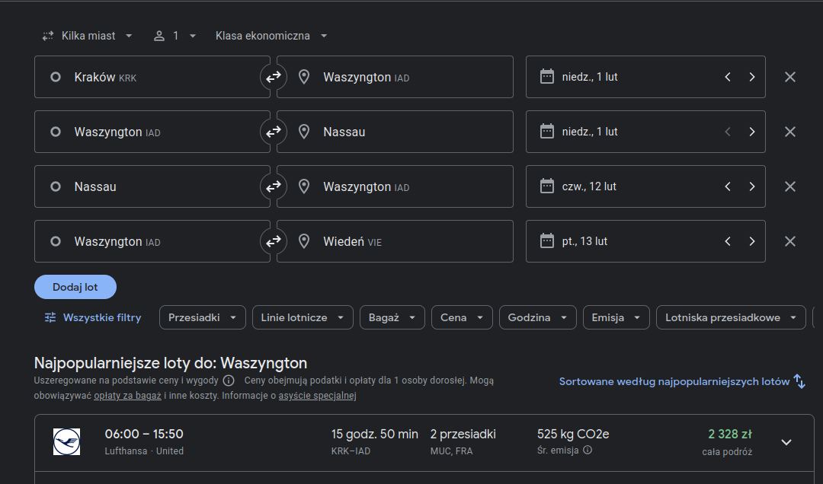Follow the opłaty za bagaż link

pos(127,396)
